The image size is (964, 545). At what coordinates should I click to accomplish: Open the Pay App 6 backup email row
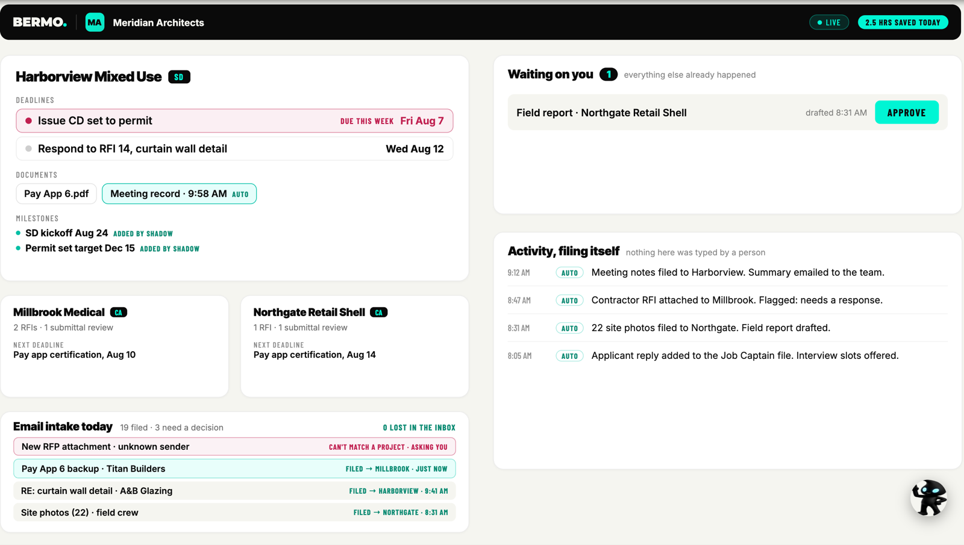[234, 469]
